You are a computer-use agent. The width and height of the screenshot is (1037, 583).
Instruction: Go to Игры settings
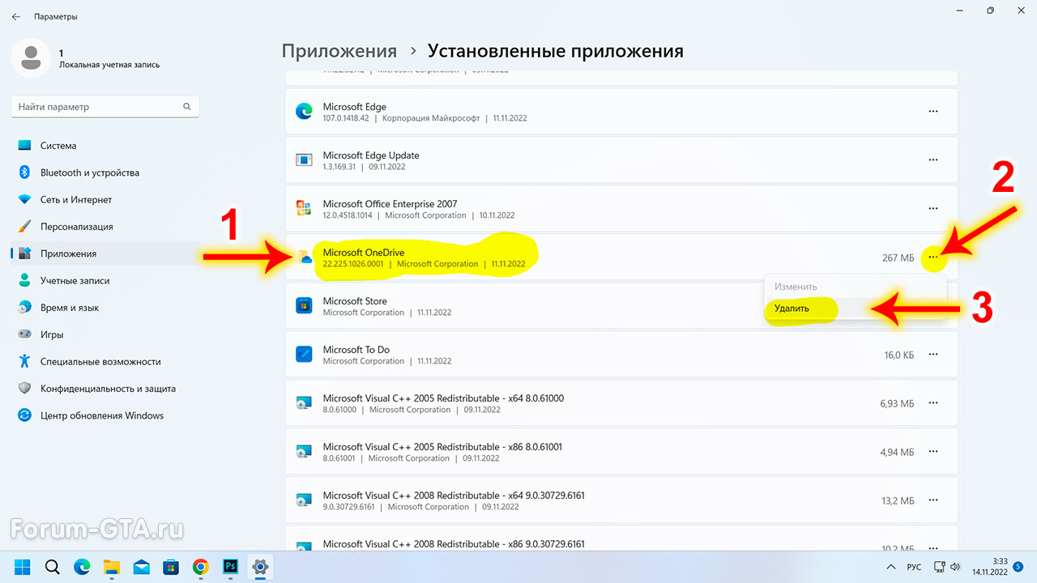[105, 334]
